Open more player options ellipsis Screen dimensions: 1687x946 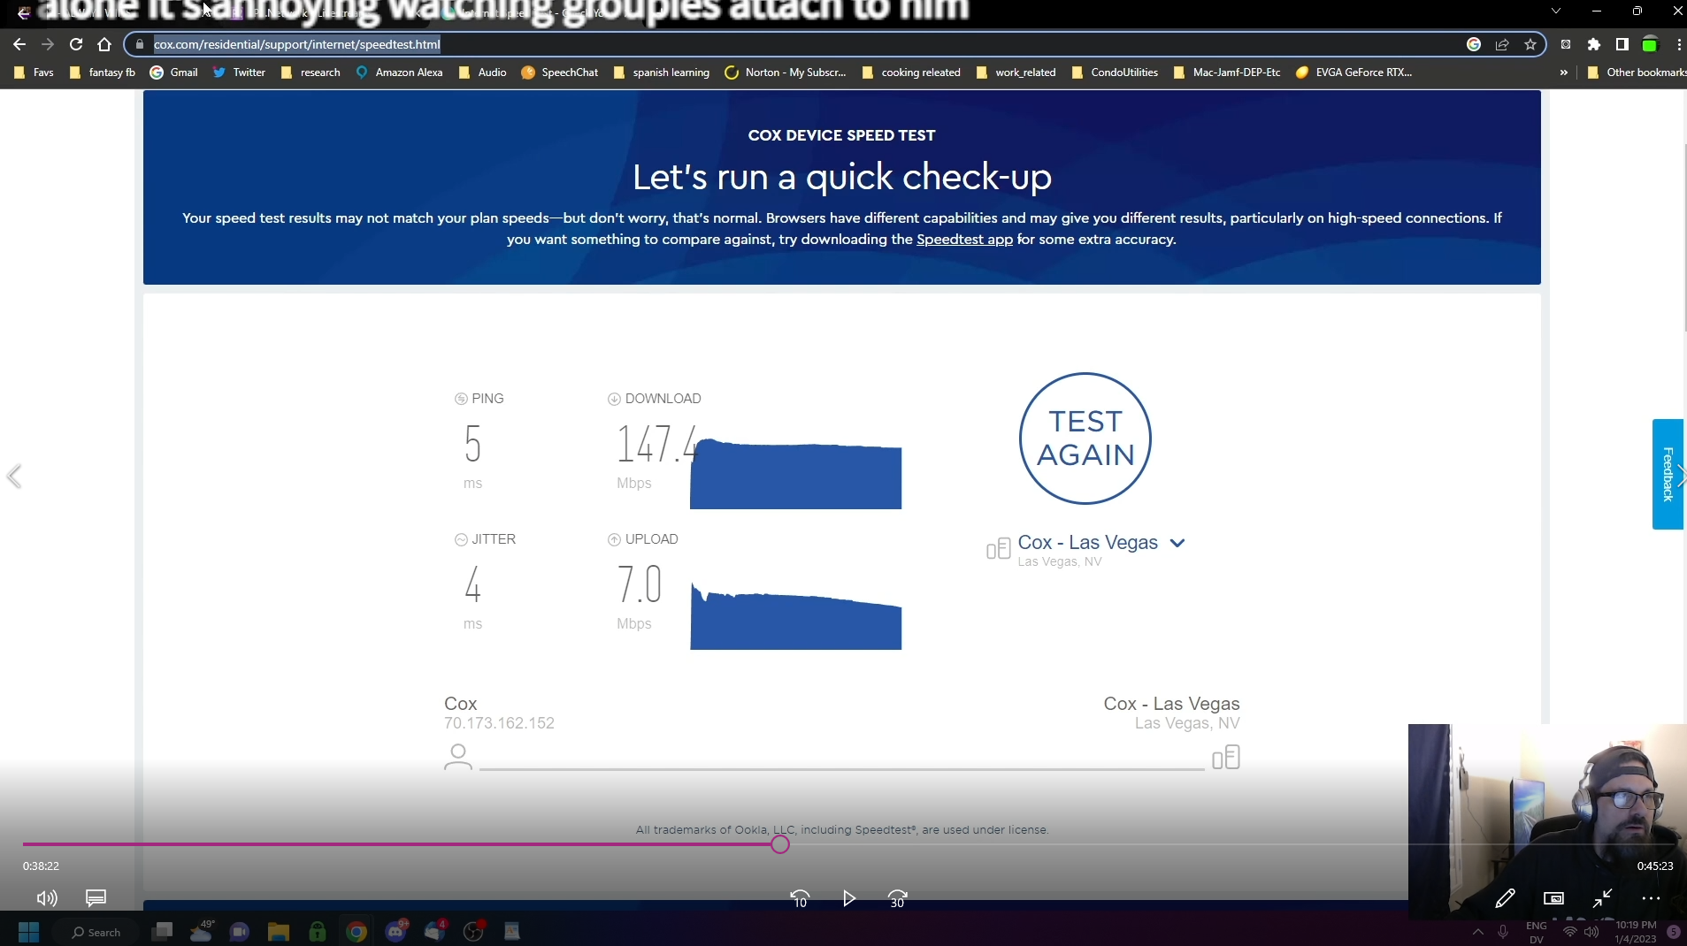(1651, 898)
